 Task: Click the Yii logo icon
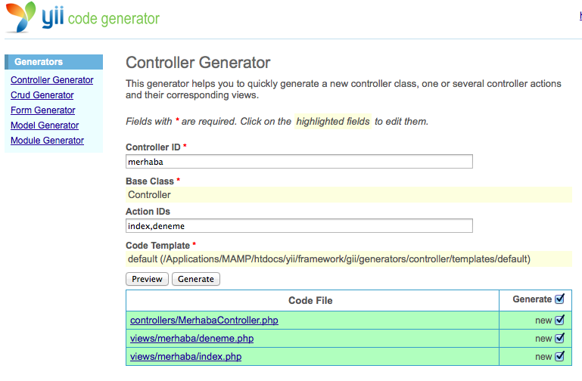click(21, 17)
